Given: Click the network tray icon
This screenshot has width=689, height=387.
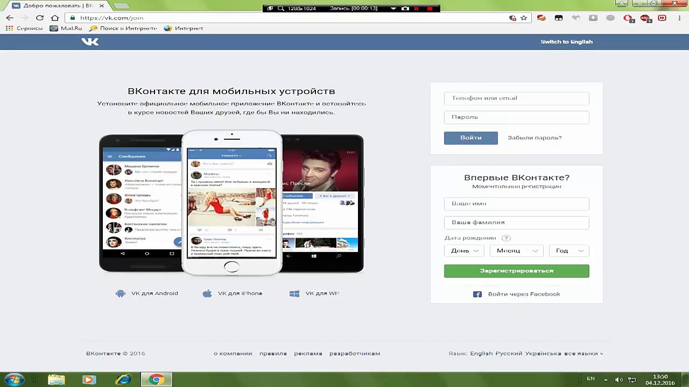Looking at the screenshot, I should tap(632, 380).
